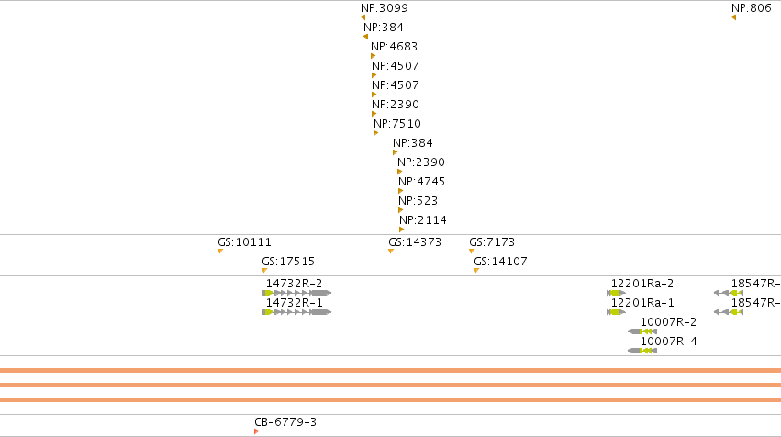
Task: Click the NP:7510 feature label
Action: [x=397, y=124]
